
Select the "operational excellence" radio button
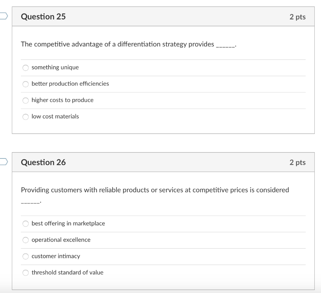click(x=25, y=240)
